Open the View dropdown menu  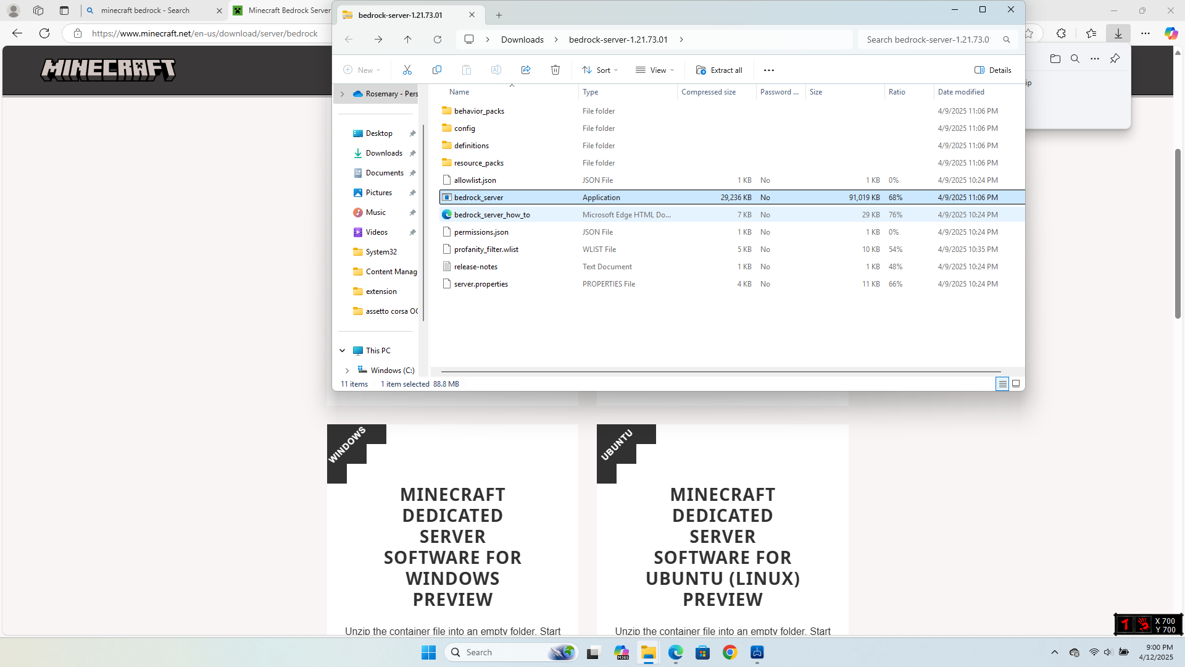(x=655, y=70)
